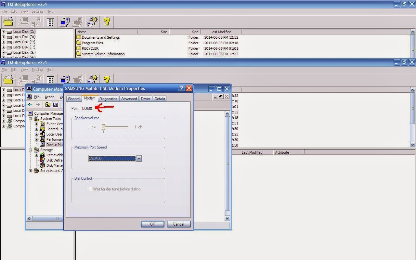Screen dimensions: 416x260
Task: Open the View menu in the upper TkFileExplorer
Action: point(24,11)
